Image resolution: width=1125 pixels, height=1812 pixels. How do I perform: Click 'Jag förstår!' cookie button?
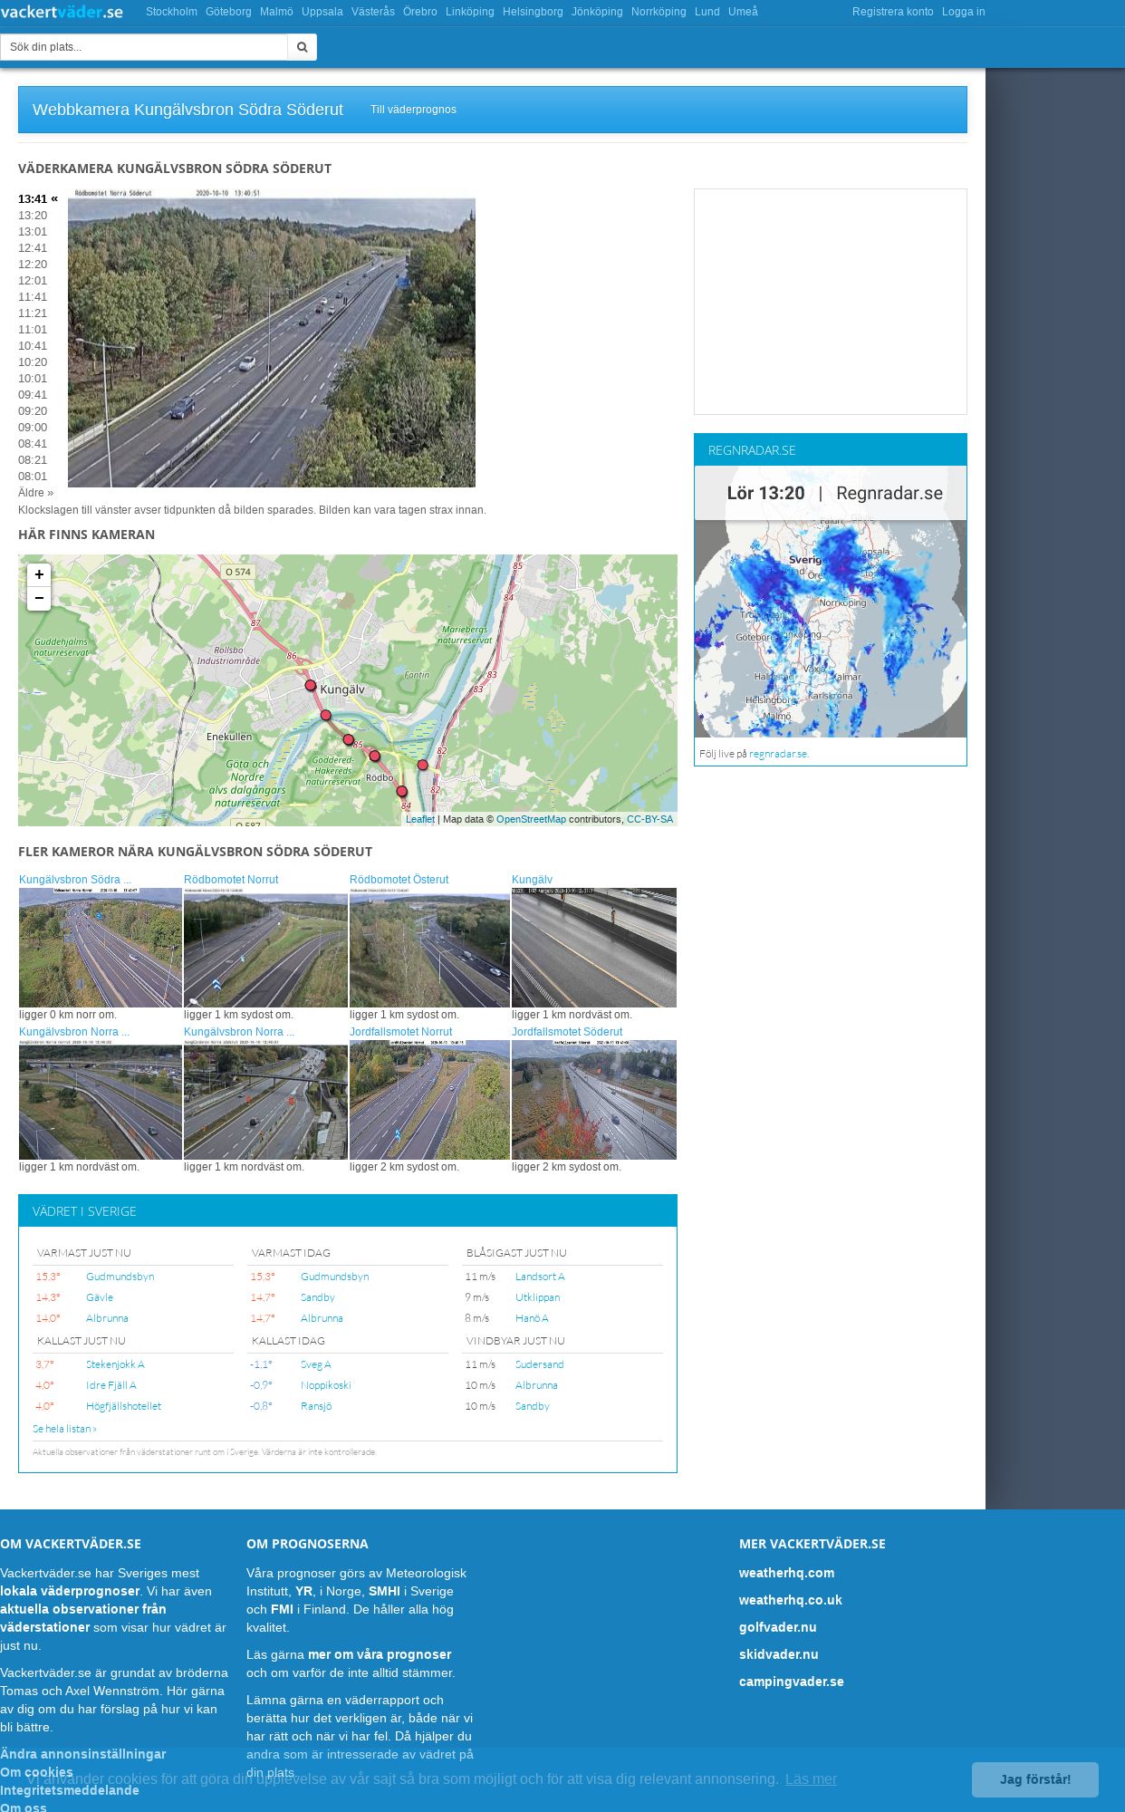1034,1779
